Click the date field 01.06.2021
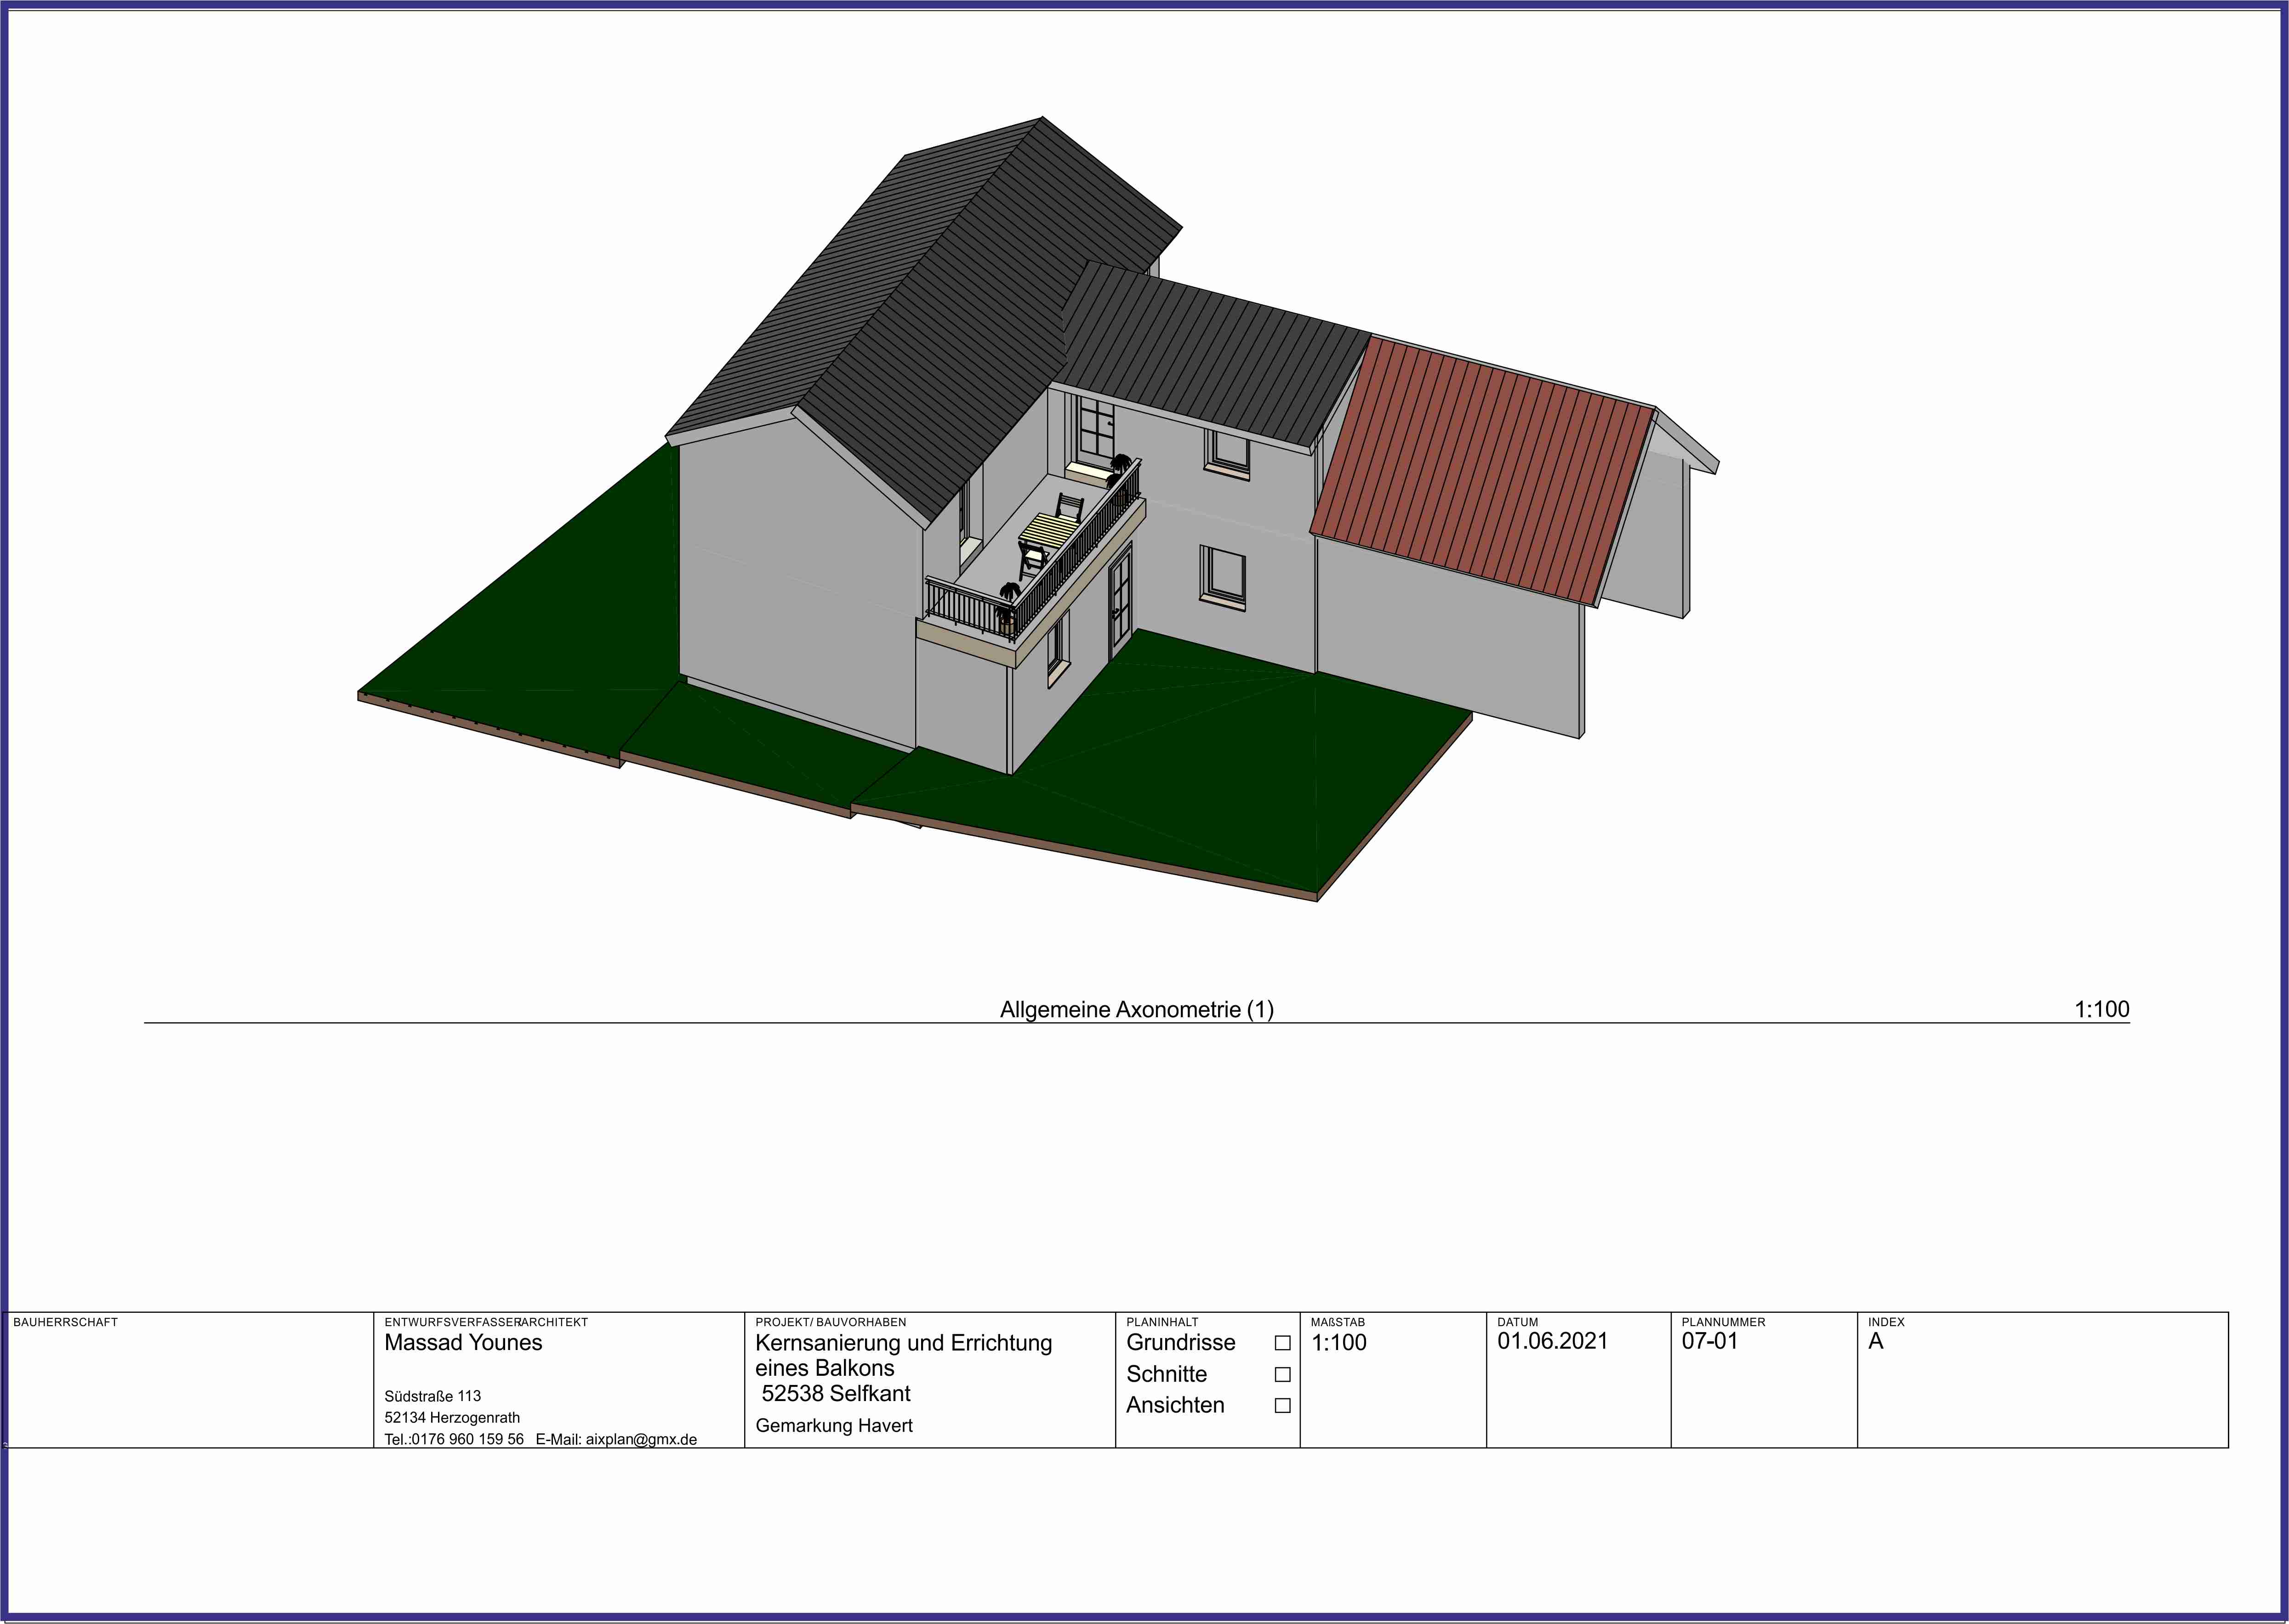Screen dimensions: 2289x1624 pos(1552,1341)
